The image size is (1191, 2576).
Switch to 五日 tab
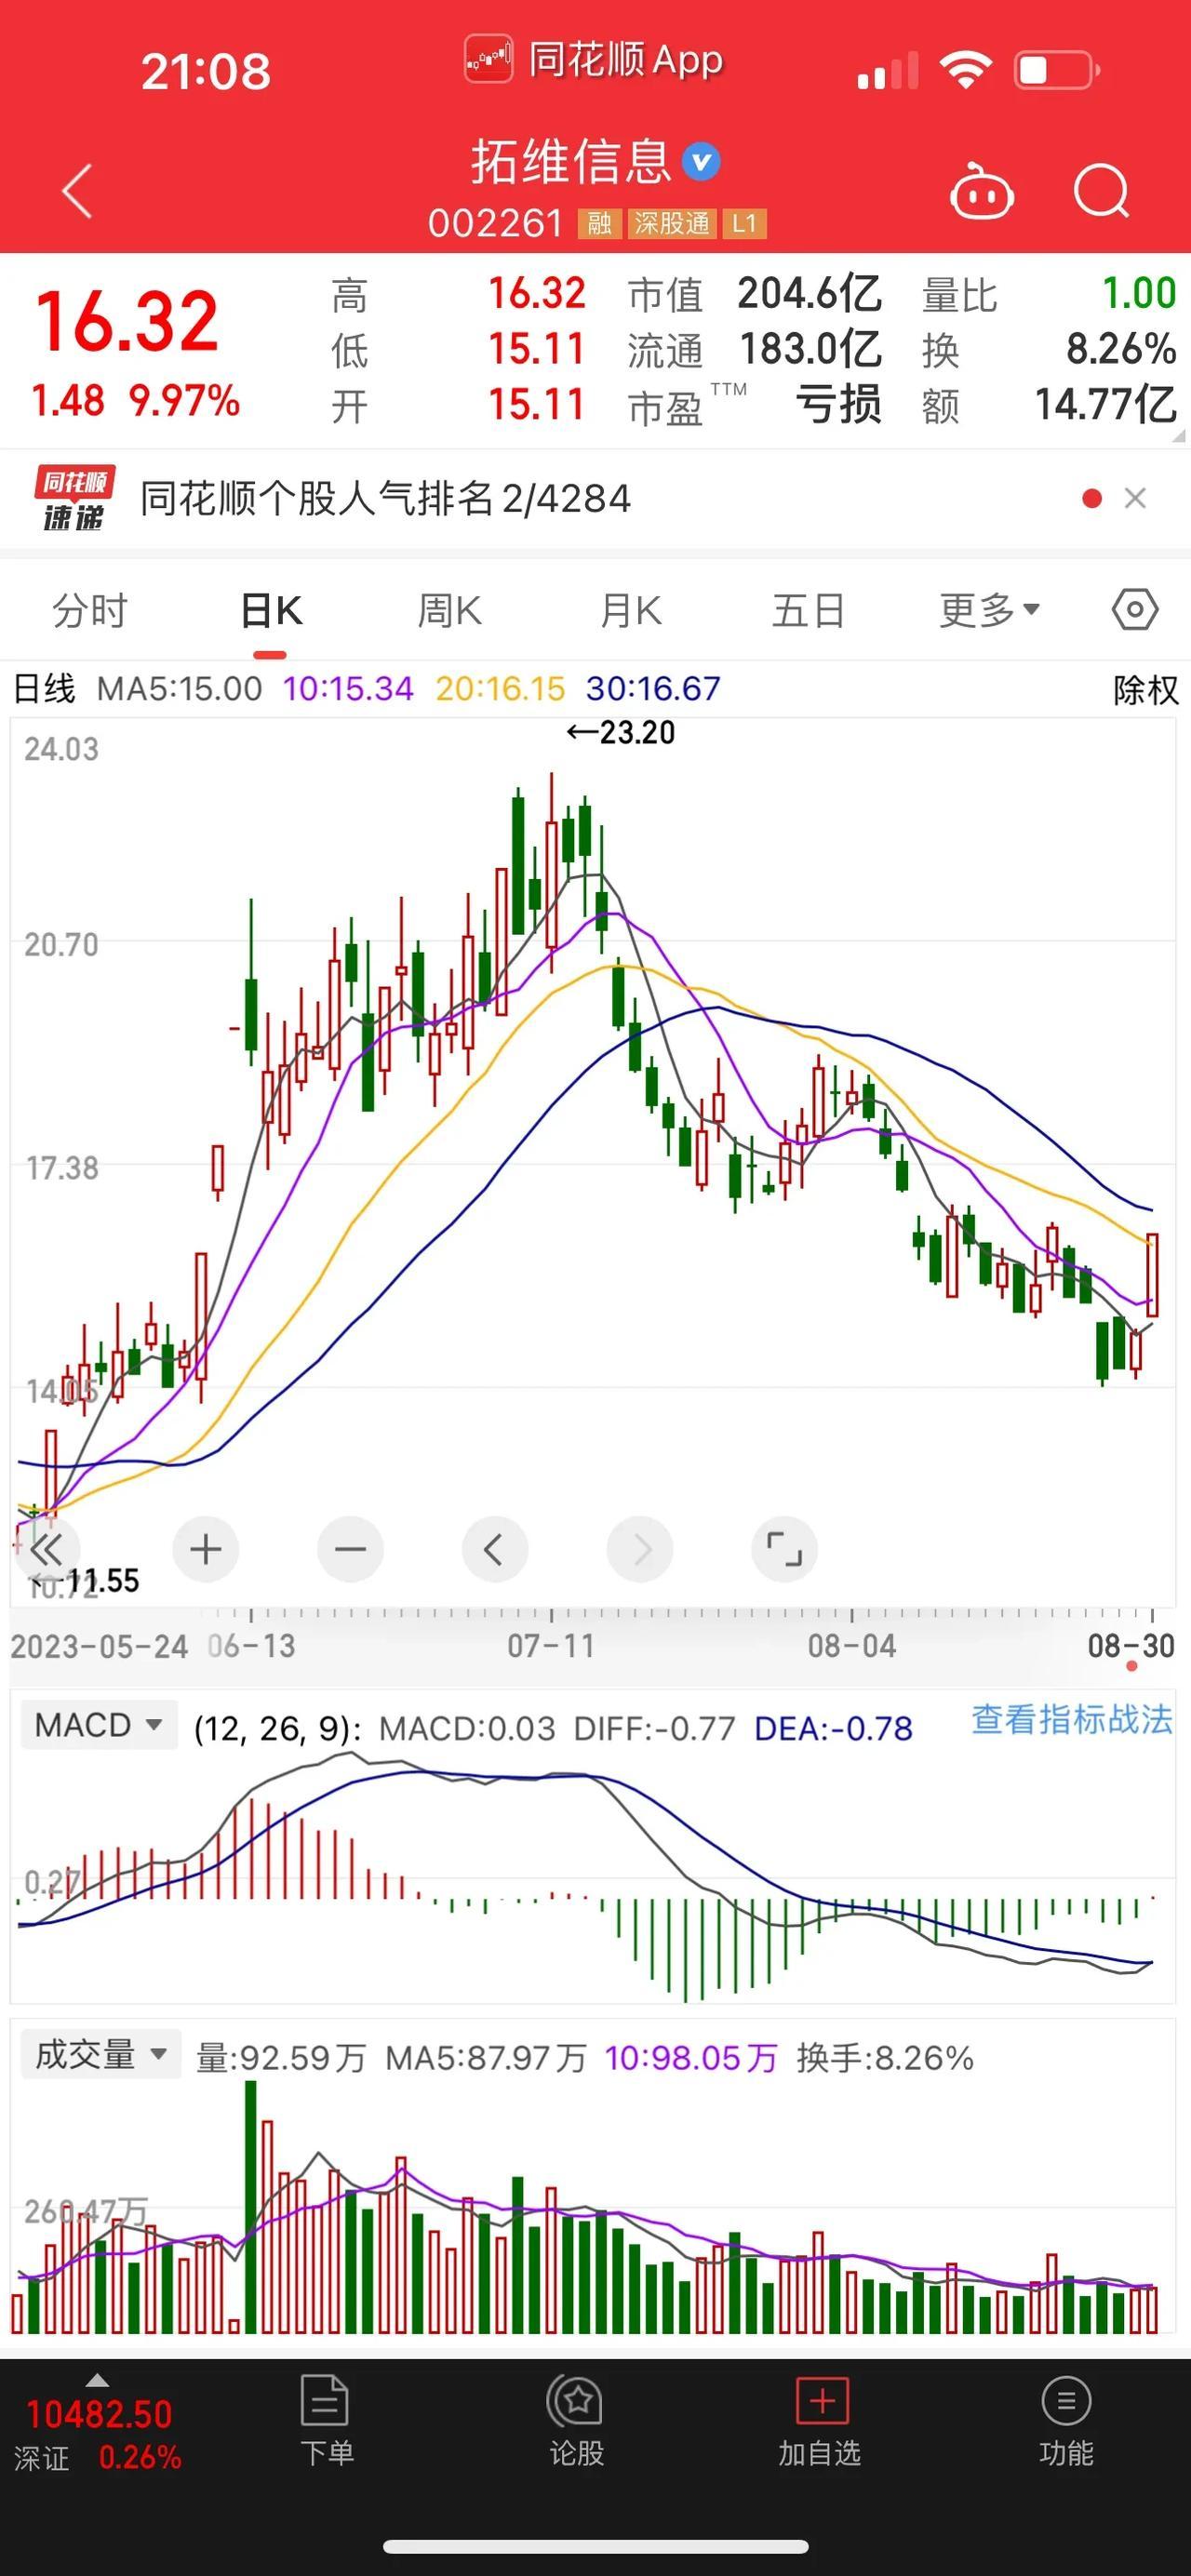coord(808,610)
